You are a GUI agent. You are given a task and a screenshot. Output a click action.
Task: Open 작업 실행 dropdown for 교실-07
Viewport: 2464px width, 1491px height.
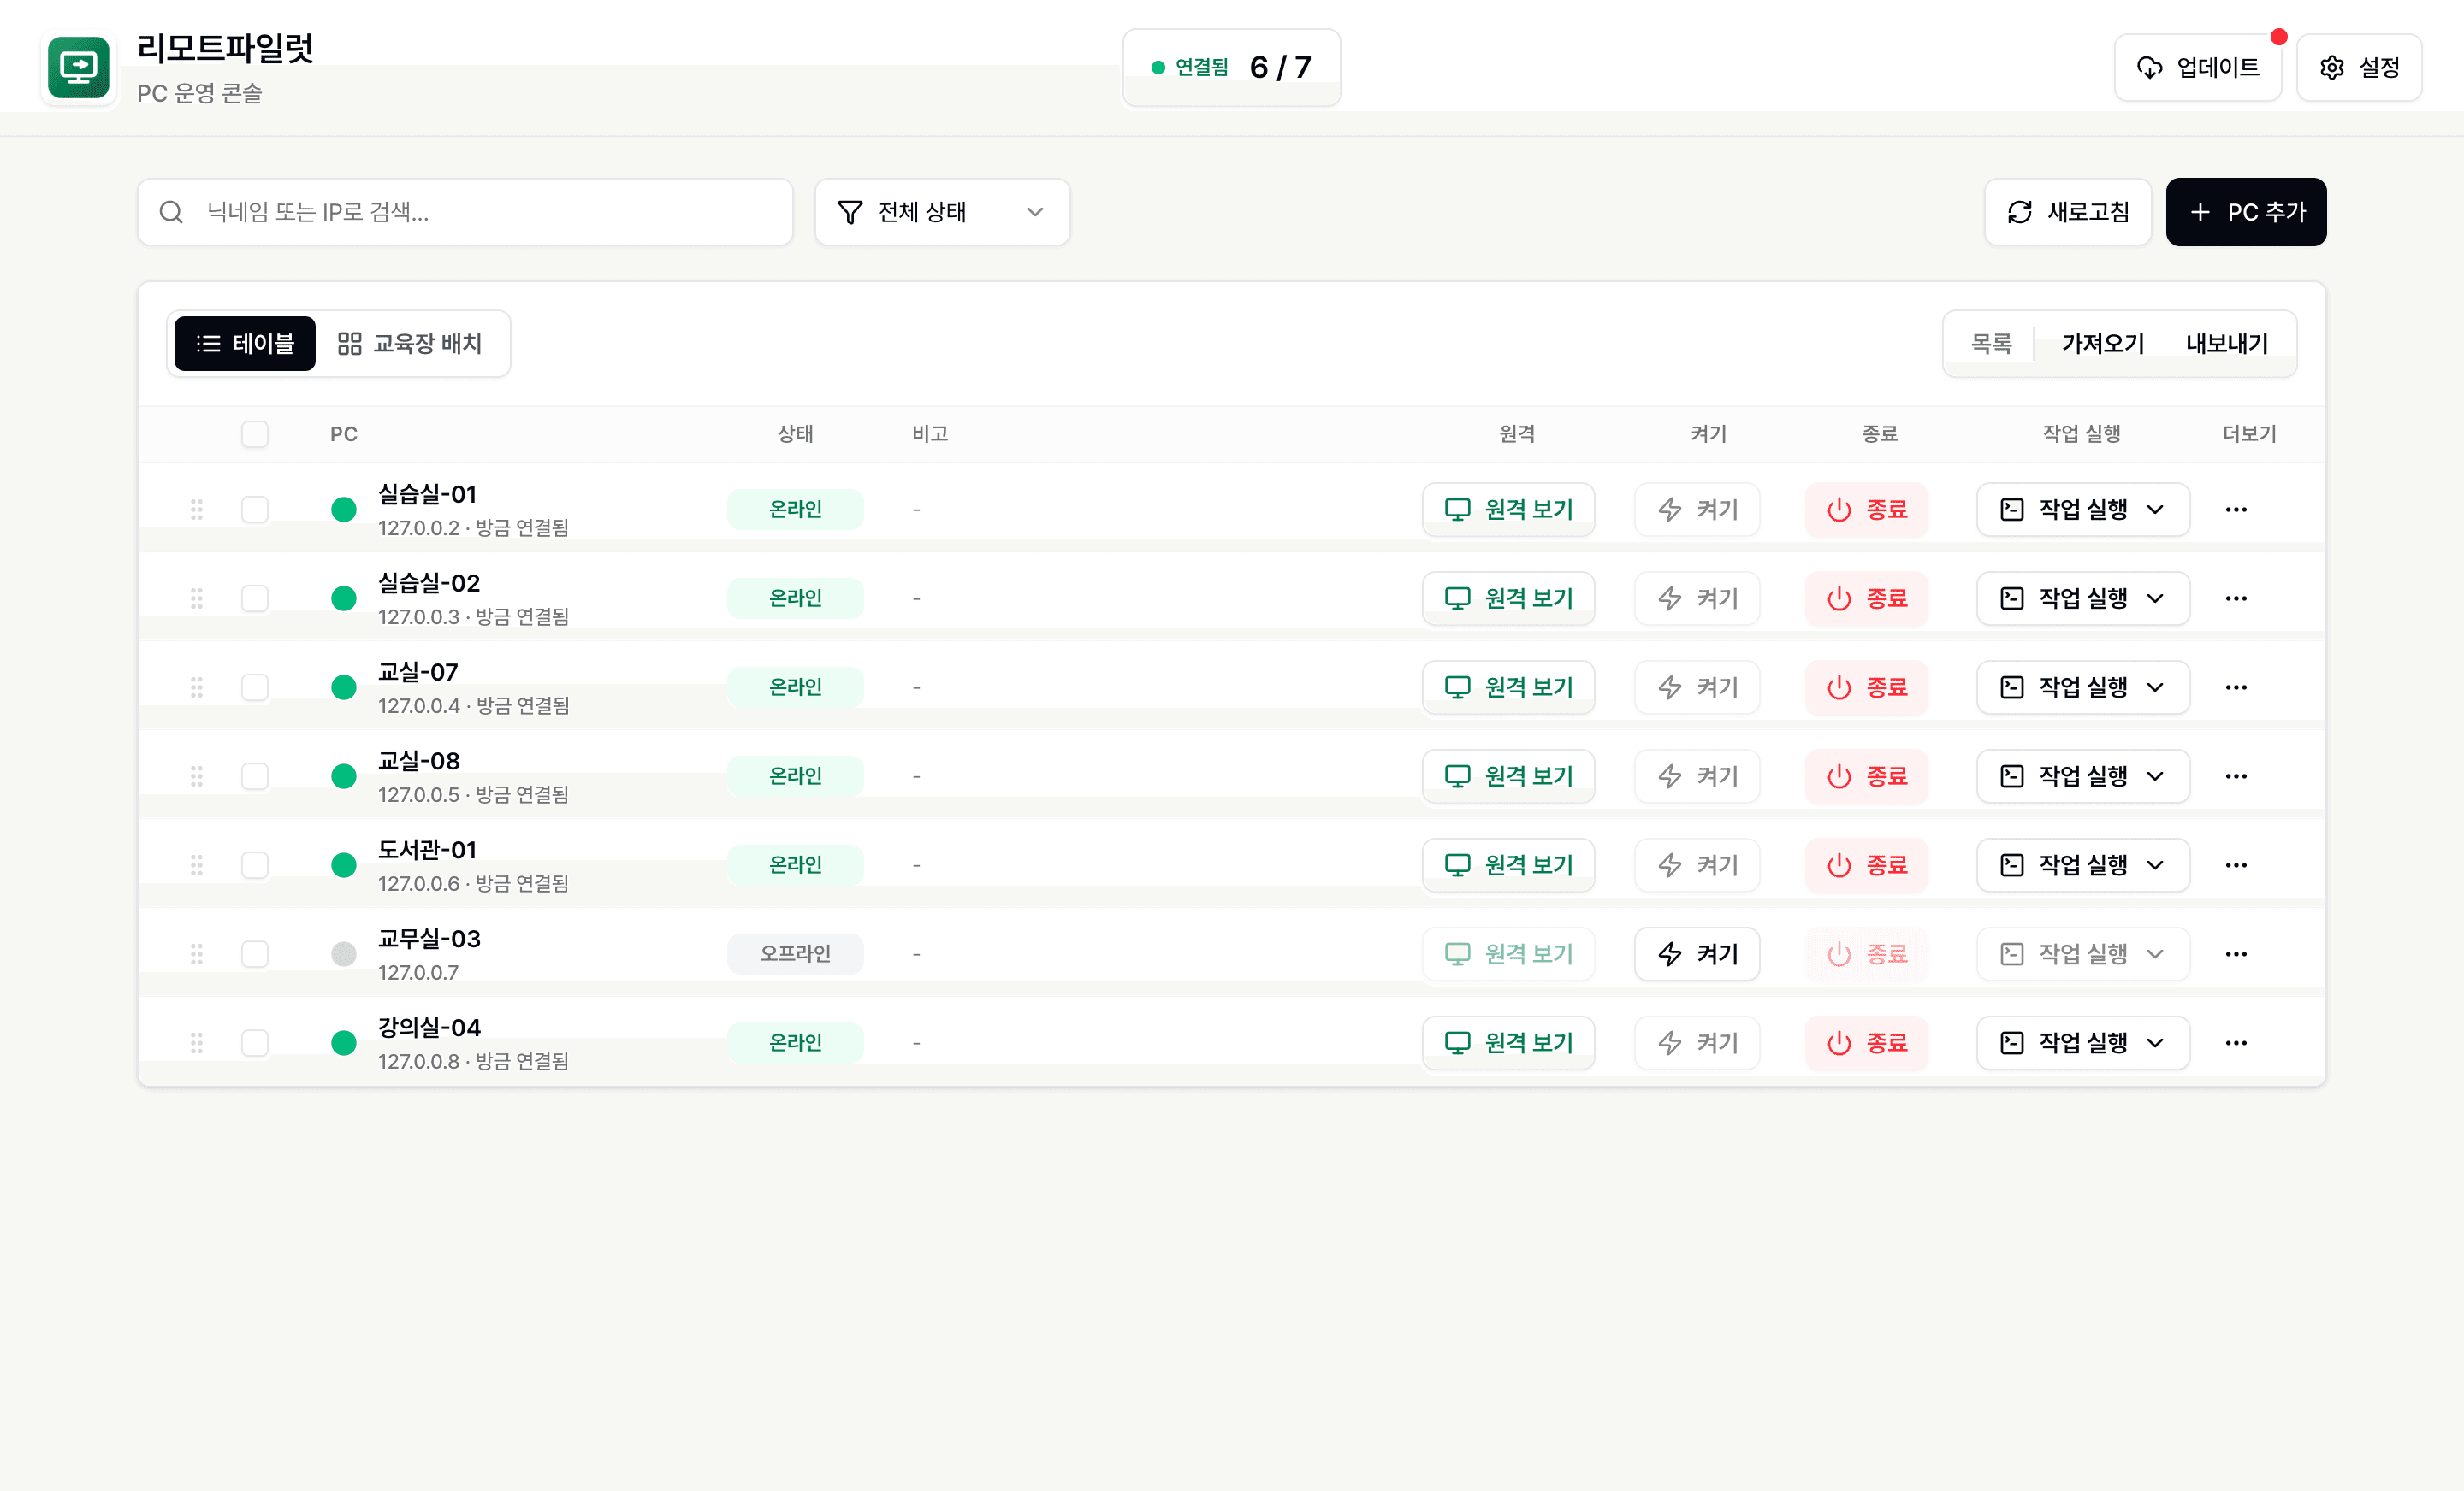coord(2083,687)
